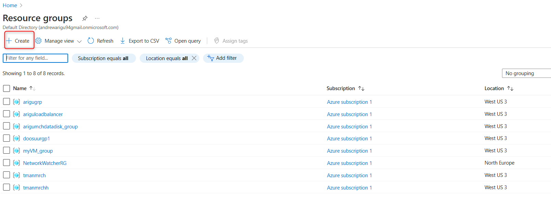Image resolution: width=551 pixels, height=224 pixels.
Task: Open Azure subscription 1 in tmanmrch row
Action: (349, 176)
